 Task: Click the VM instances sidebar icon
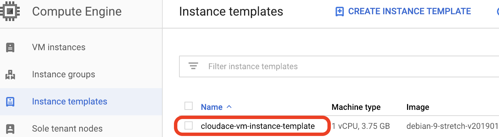[10, 47]
